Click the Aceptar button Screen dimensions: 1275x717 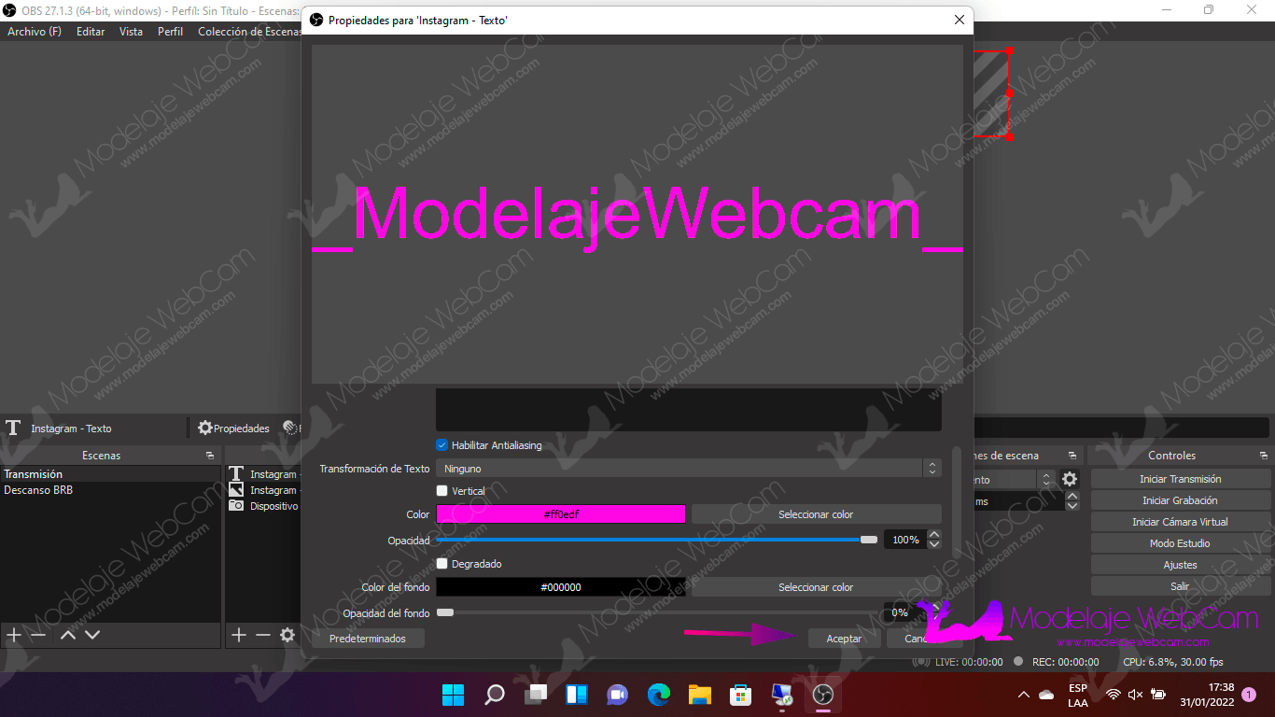click(844, 639)
